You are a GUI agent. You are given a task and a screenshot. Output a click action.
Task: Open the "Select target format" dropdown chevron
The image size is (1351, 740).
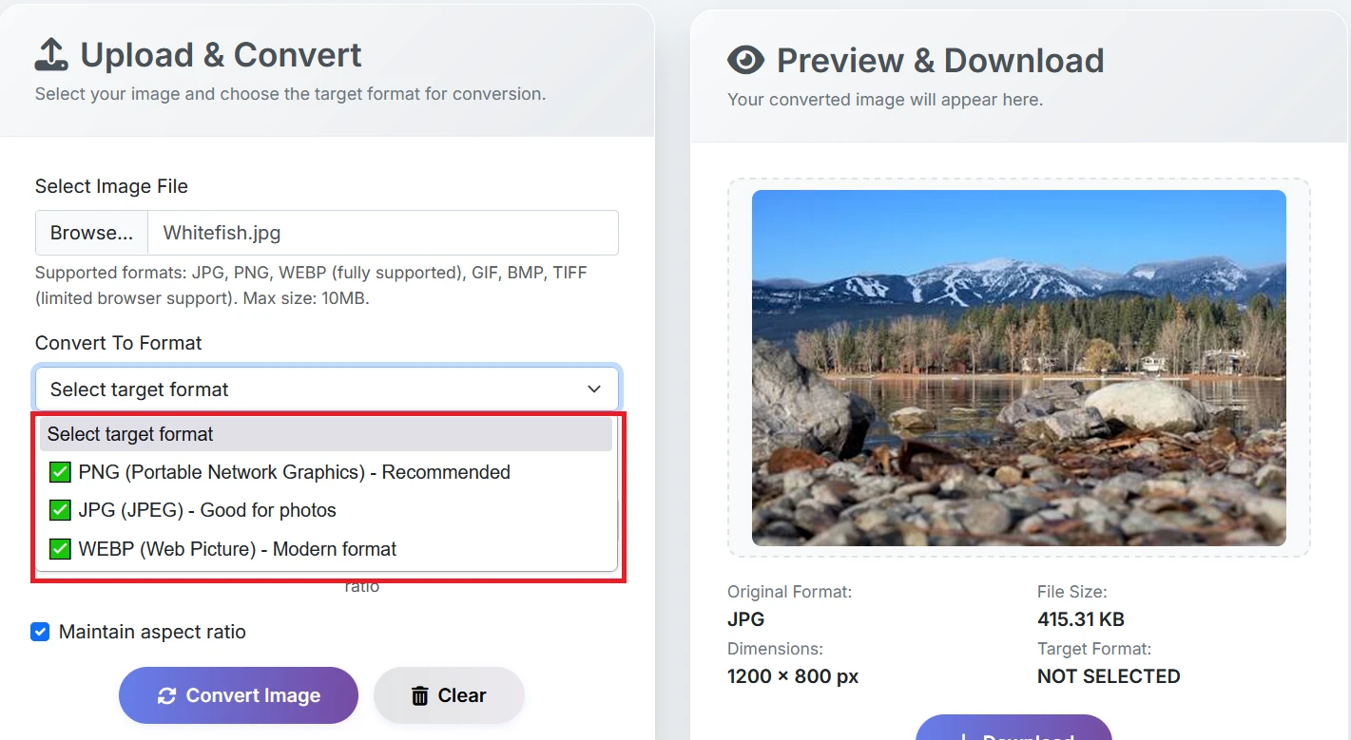tap(593, 389)
